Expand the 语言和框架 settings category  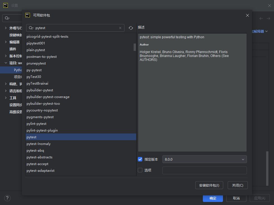pyautogui.click(x=6, y=91)
